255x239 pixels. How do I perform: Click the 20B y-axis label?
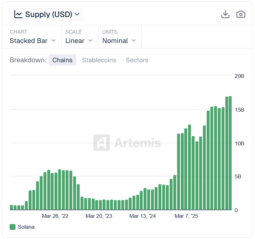tap(239, 76)
